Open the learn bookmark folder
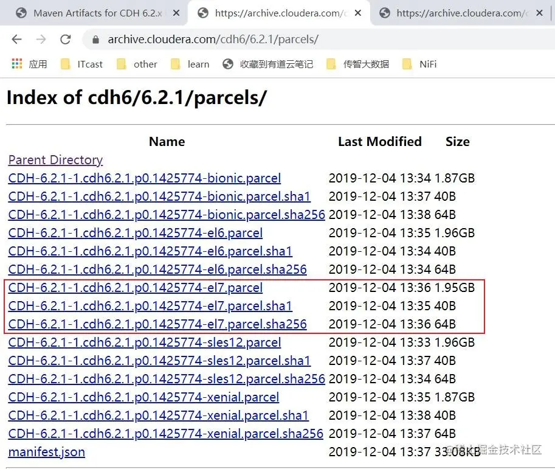This screenshot has height=469, width=555. pyautogui.click(x=190, y=64)
